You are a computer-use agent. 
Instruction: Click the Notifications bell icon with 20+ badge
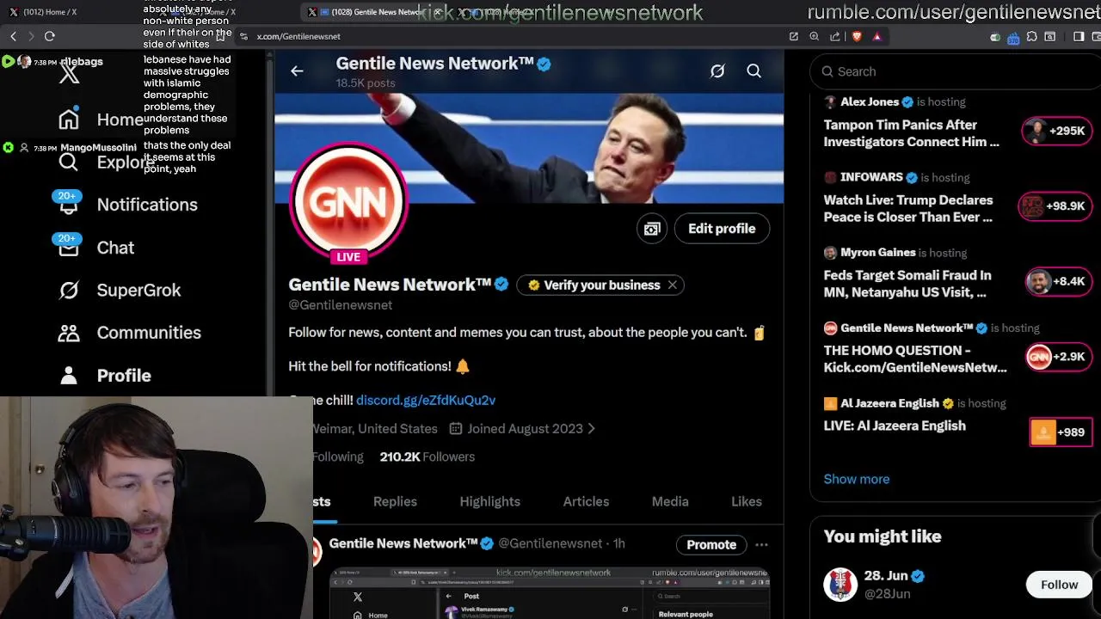(x=69, y=205)
